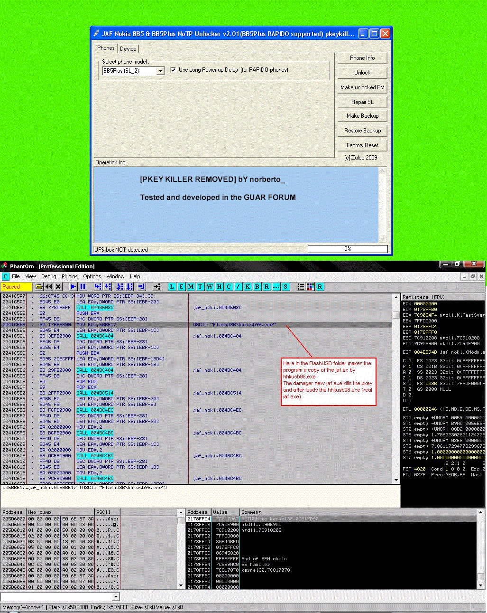Open the Select phone model dropdown
Viewport: 487px width, 613px height.
[x=160, y=71]
